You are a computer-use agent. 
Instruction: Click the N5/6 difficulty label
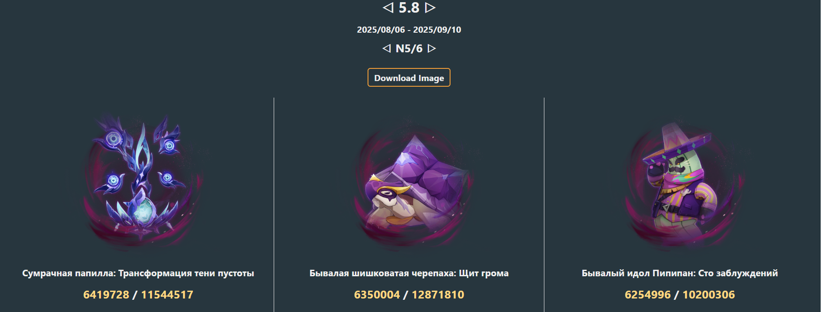[409, 48]
